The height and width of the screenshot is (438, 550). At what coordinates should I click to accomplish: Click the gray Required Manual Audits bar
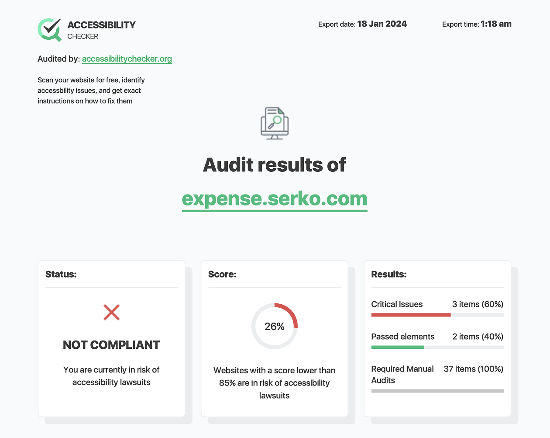(x=437, y=391)
